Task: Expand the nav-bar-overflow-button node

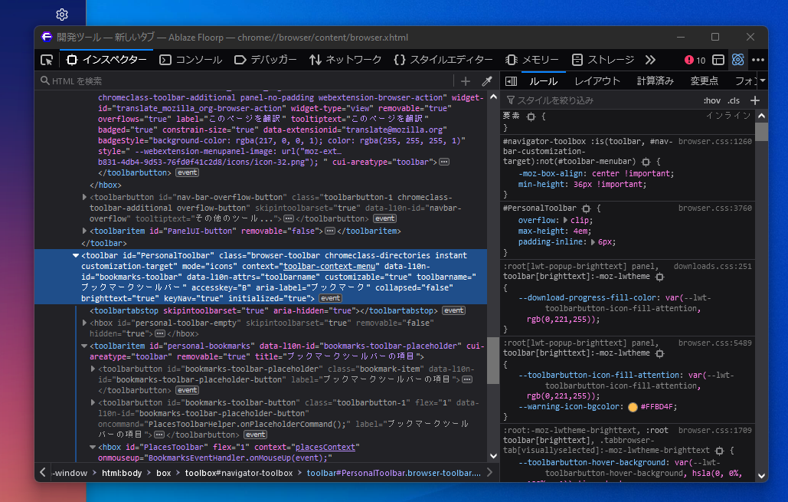Action: tap(84, 197)
